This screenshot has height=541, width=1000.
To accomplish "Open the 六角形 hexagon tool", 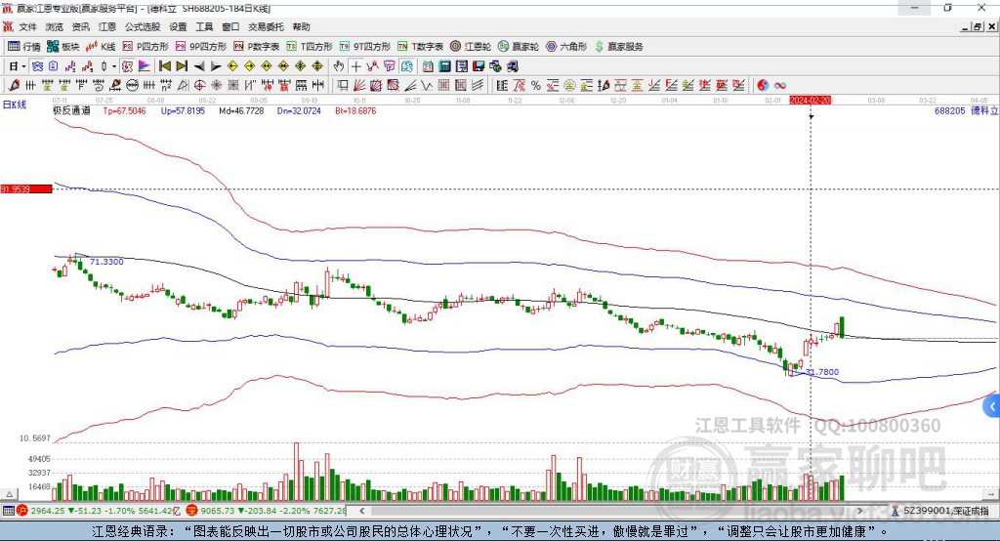I will (x=566, y=47).
